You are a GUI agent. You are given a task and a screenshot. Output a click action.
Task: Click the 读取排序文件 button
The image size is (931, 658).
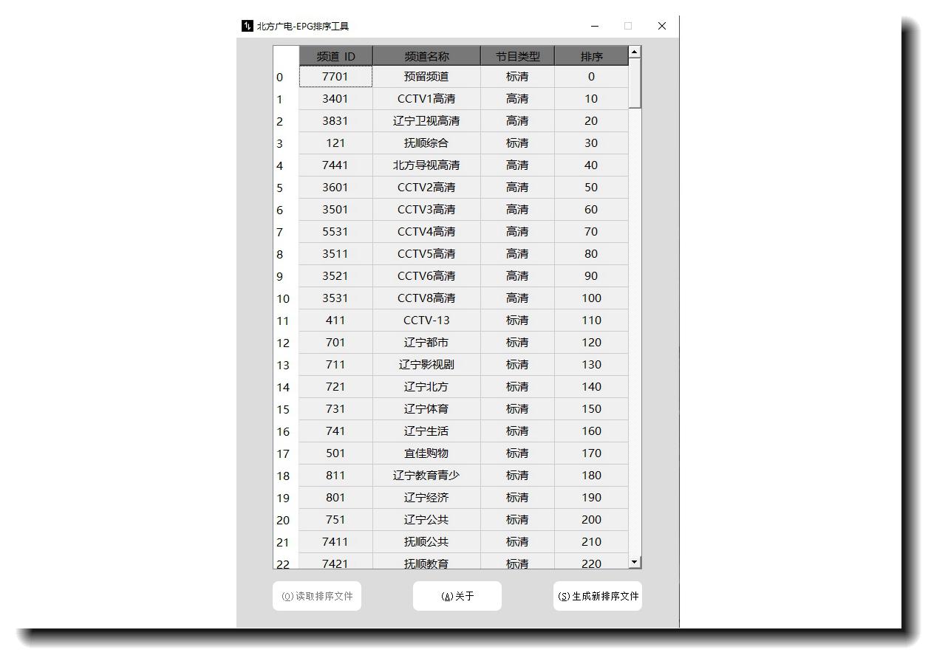click(x=316, y=596)
